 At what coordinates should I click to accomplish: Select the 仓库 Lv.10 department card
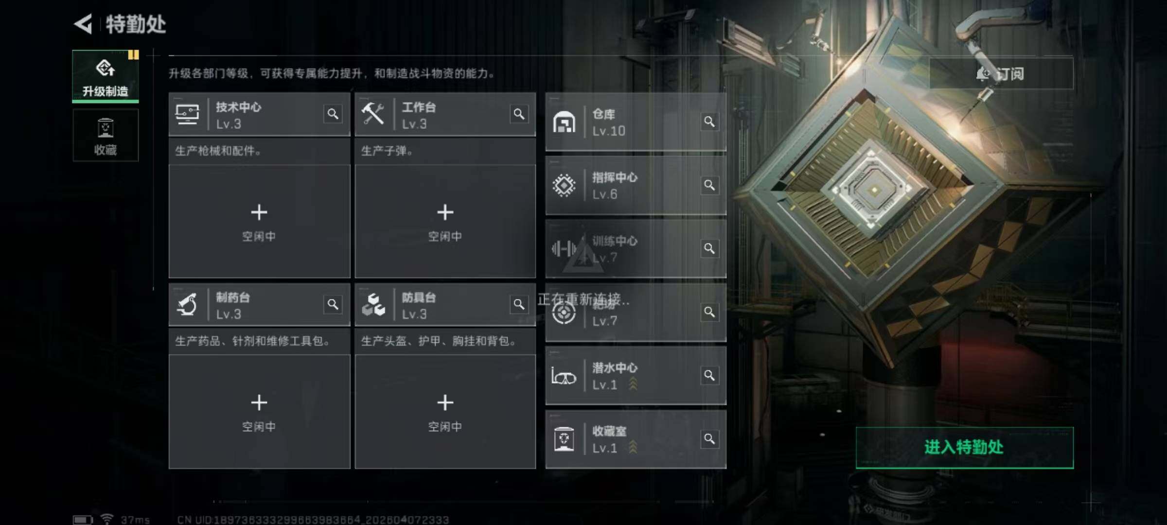(x=636, y=122)
